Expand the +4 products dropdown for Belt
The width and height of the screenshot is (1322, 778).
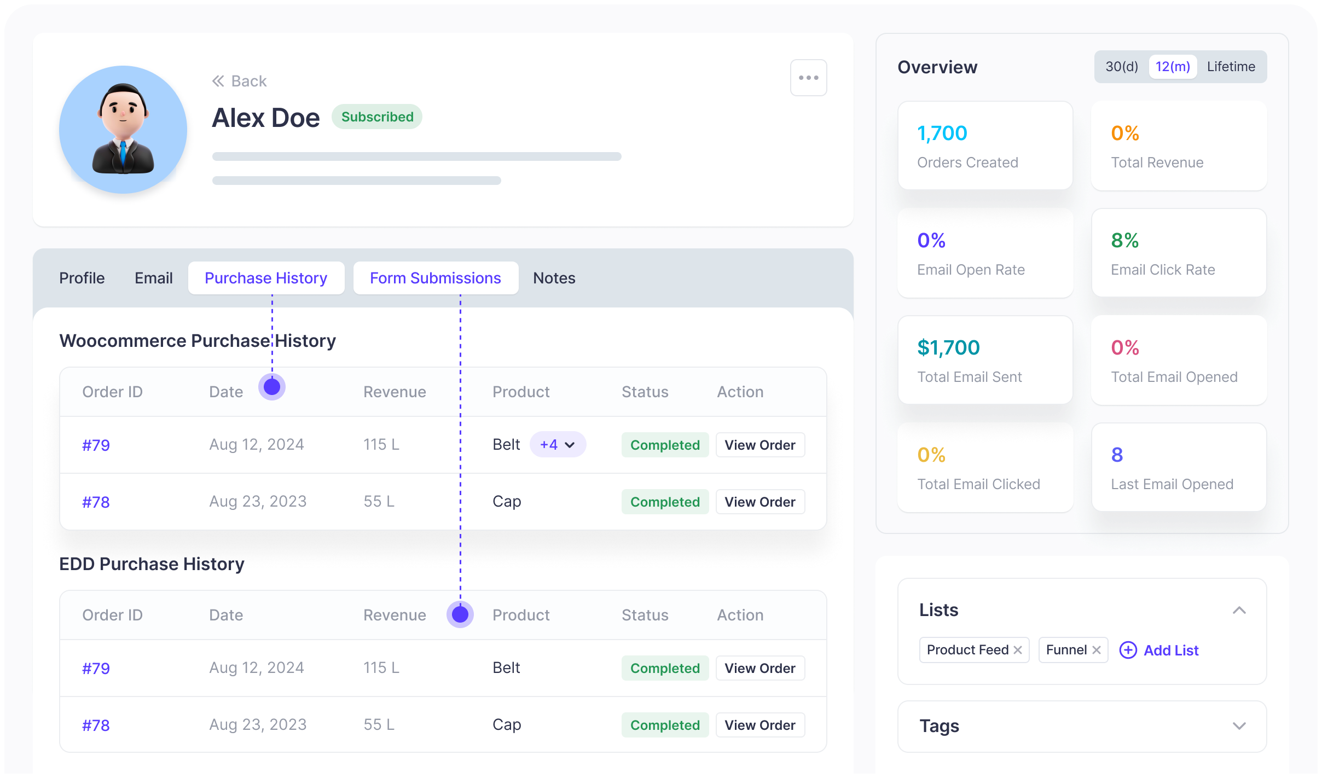click(x=558, y=445)
